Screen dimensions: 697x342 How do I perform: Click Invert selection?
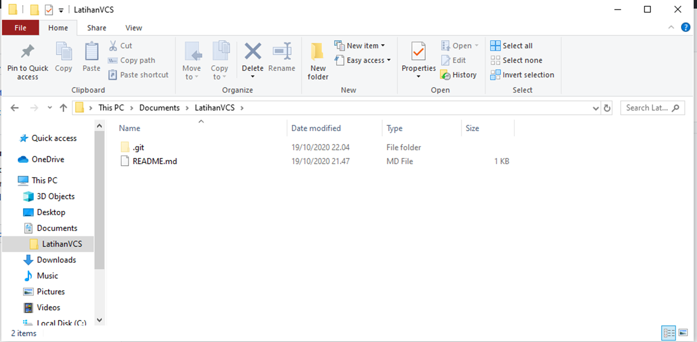click(522, 75)
